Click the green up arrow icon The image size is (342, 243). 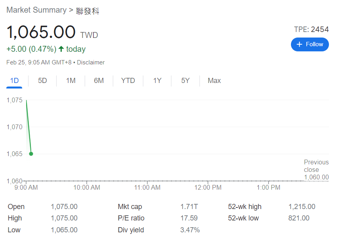coord(61,49)
